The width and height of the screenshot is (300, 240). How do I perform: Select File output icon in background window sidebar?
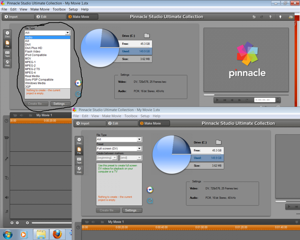pyautogui.click(x=7, y=44)
